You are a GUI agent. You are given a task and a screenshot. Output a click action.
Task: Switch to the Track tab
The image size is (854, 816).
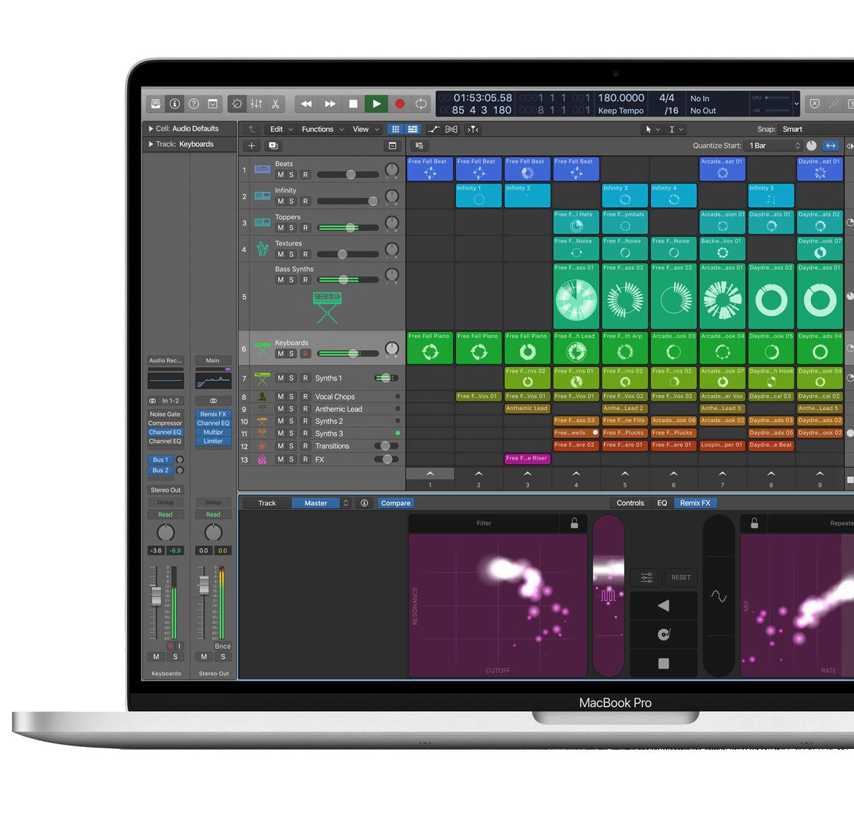point(267,503)
